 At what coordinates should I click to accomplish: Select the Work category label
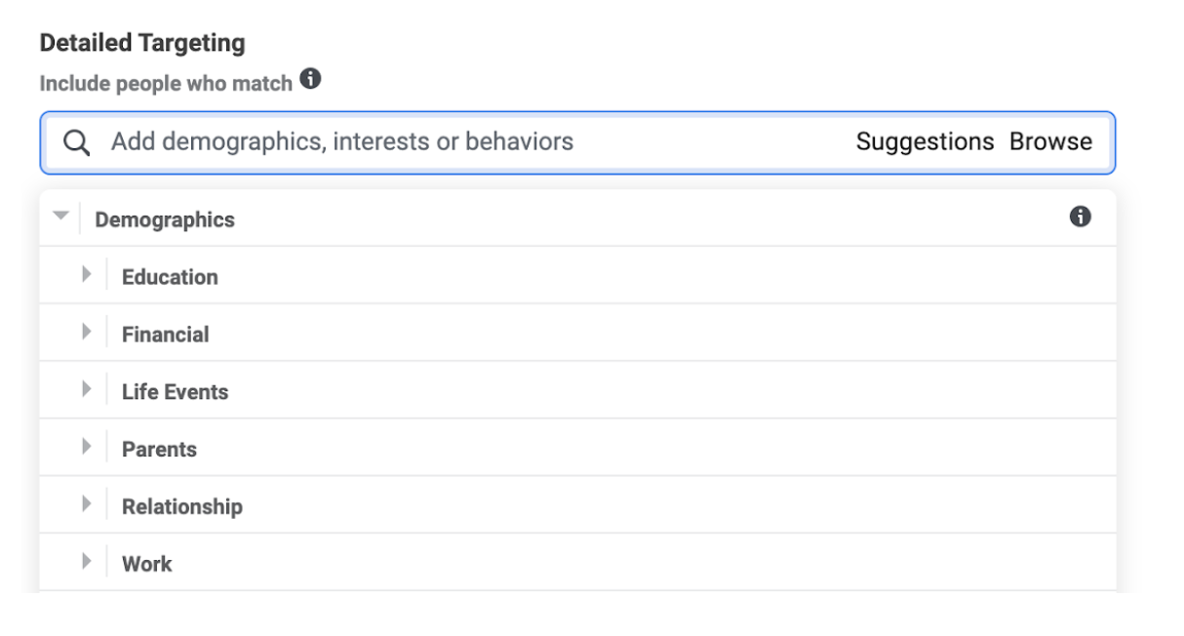point(146,564)
